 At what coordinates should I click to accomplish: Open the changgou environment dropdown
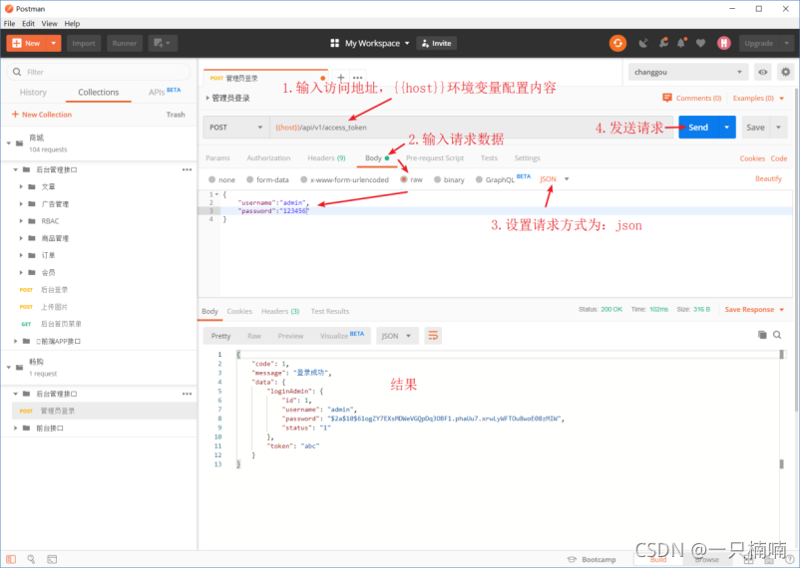[x=688, y=72]
